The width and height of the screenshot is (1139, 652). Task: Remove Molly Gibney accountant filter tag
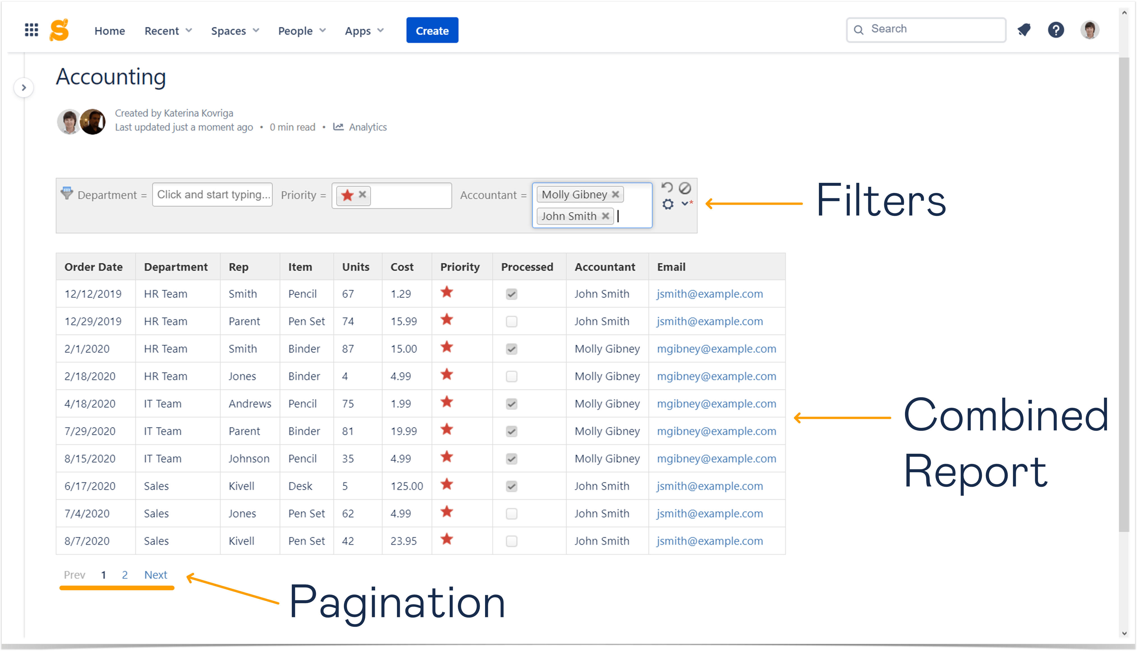point(617,194)
